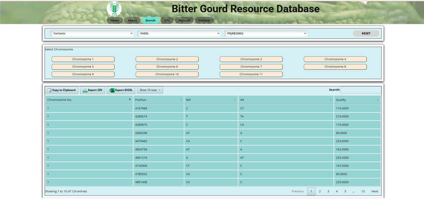Click the ICAR logo at top
424x203 pixels.
114,9
